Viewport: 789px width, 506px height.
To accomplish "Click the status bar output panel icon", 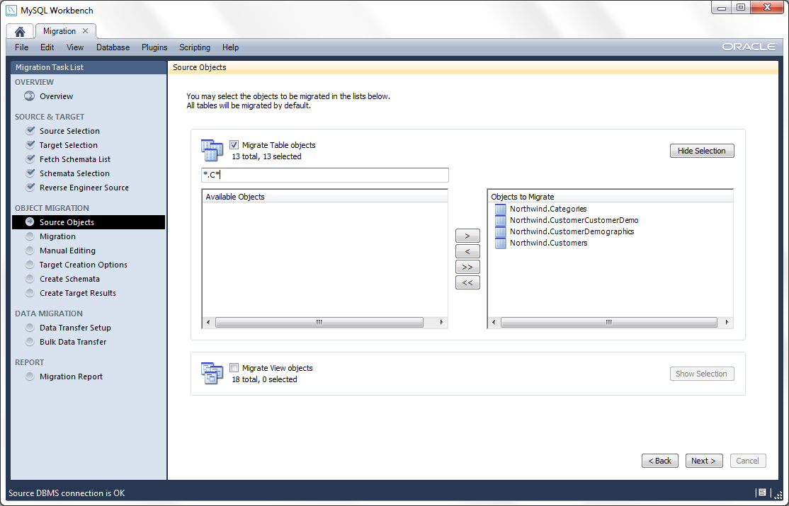I will [x=762, y=493].
